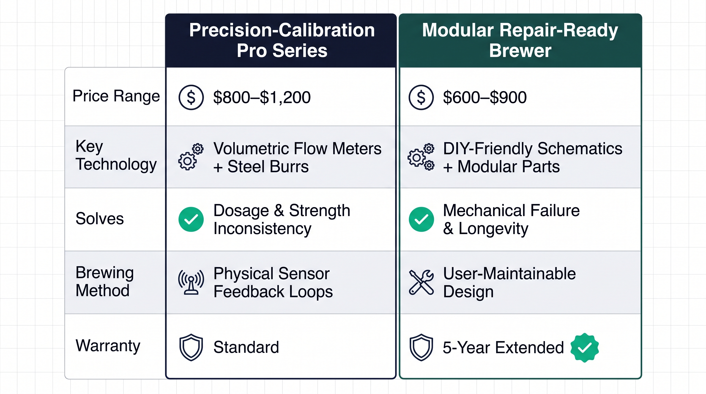Click the wrench and screwdriver icon

click(x=421, y=282)
